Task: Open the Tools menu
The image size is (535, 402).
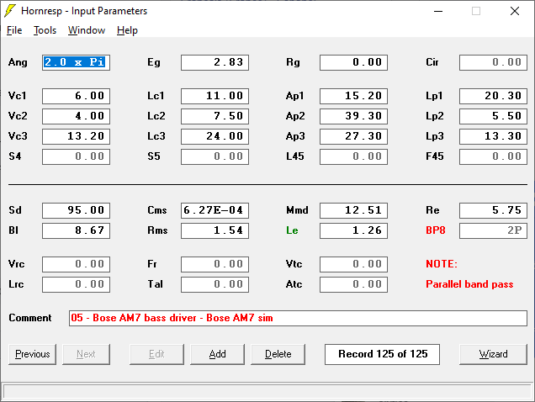Action: (45, 30)
